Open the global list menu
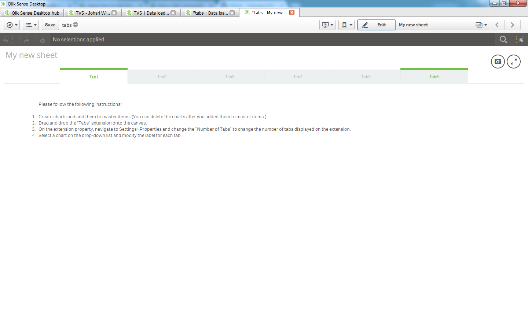The image size is (528, 315). (31, 25)
